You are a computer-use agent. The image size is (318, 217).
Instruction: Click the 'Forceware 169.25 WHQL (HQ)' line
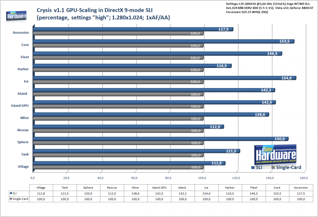[x=247, y=12]
